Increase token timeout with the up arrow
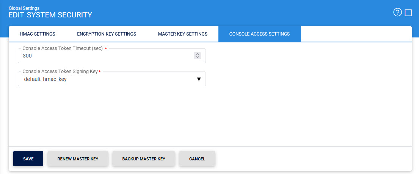This screenshot has width=419, height=174. coord(197,54)
